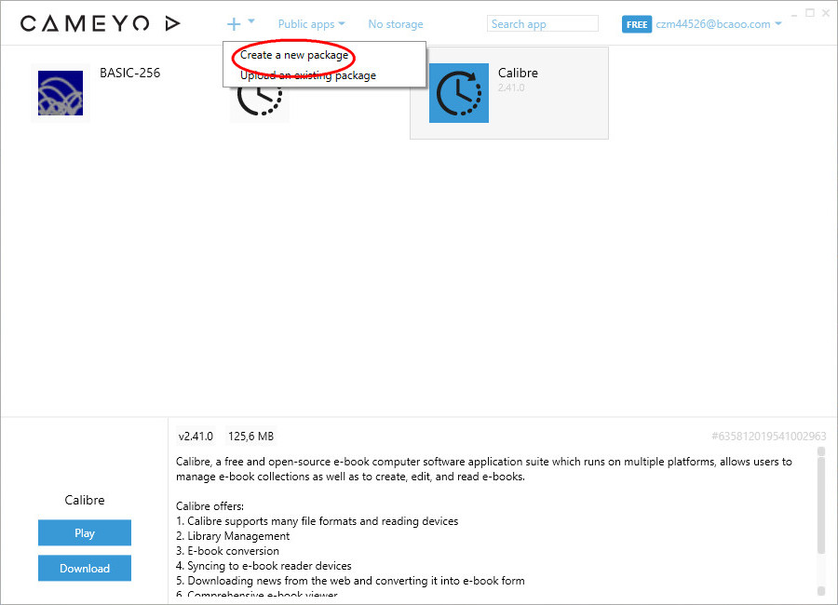Click the 'E-book conversion' description line
This screenshot has width=838, height=605.
(228, 551)
